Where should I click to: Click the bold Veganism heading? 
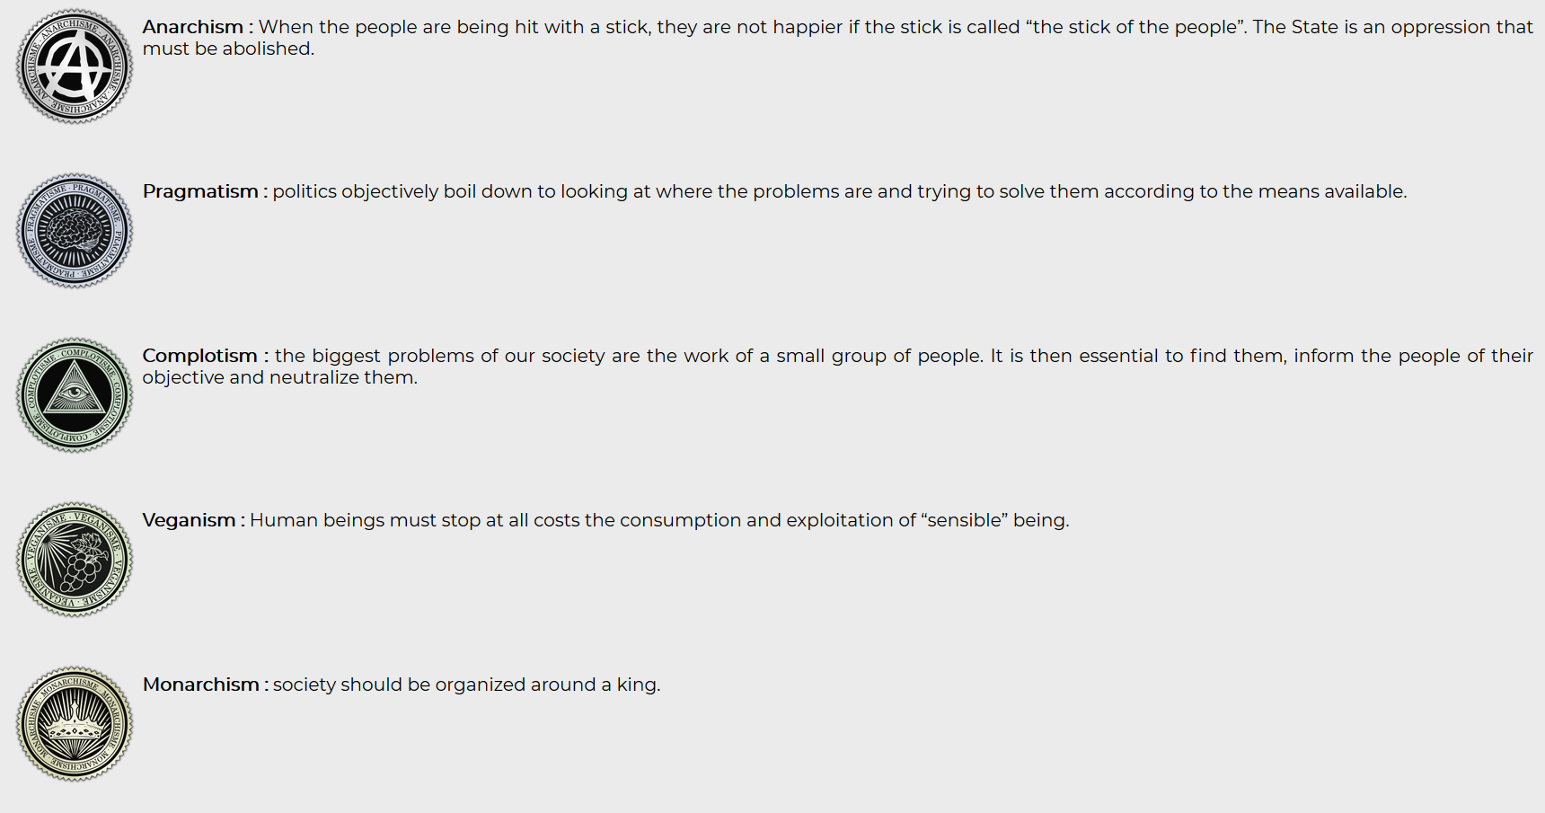189,520
